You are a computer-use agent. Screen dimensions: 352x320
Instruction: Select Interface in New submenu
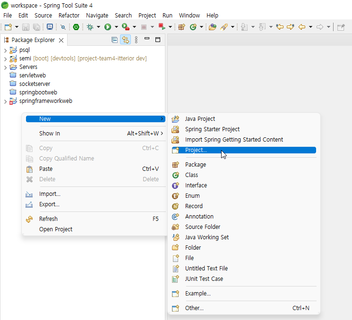pyautogui.click(x=244, y=185)
